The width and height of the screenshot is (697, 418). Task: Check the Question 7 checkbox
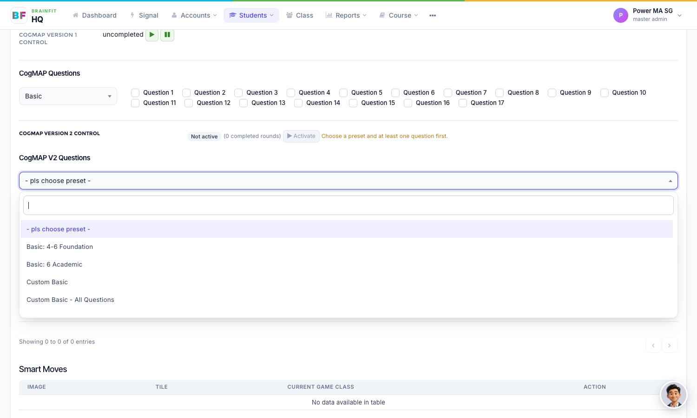coord(448,93)
